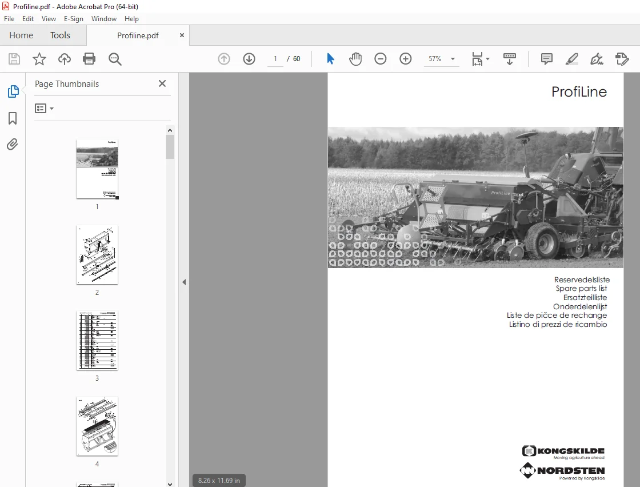Click the thumbnail scrollbar thumb
Viewport: 640px width, 487px height.
[x=170, y=147]
